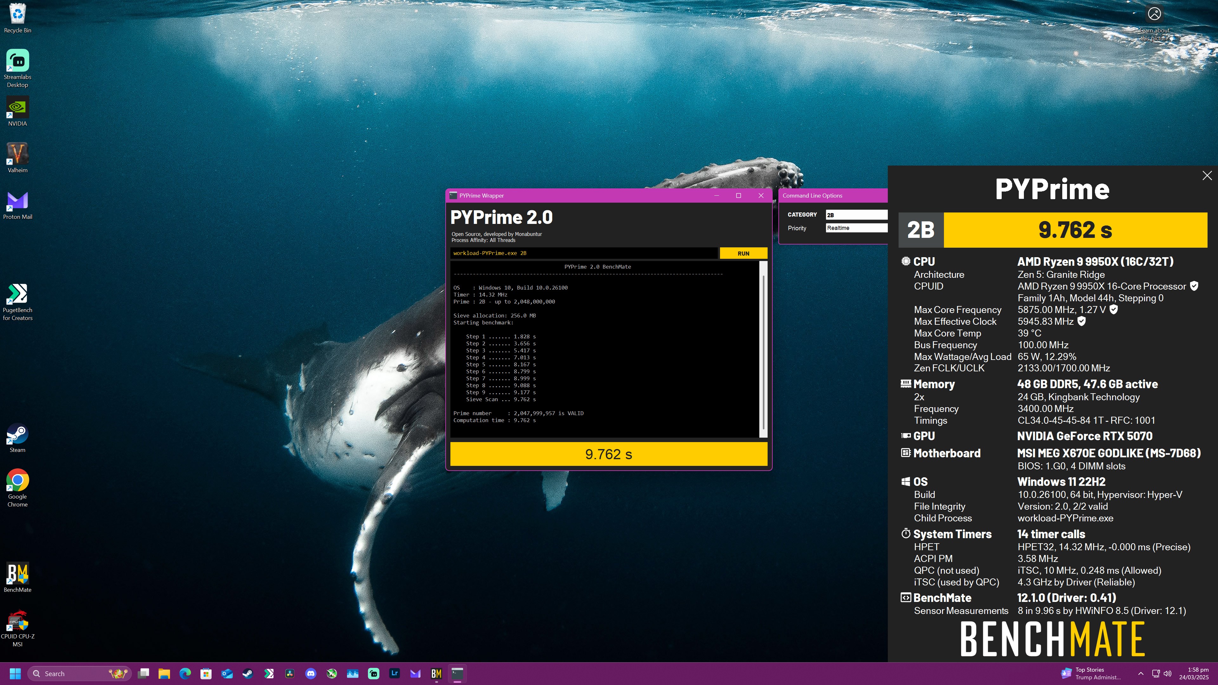
Task: Open Outlook from the taskbar
Action: click(227, 673)
